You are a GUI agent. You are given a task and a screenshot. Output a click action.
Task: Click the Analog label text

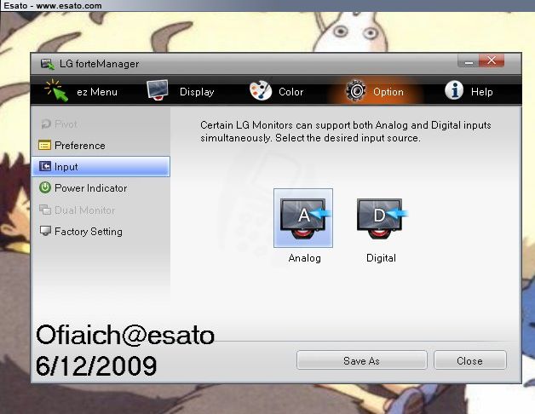tap(304, 258)
